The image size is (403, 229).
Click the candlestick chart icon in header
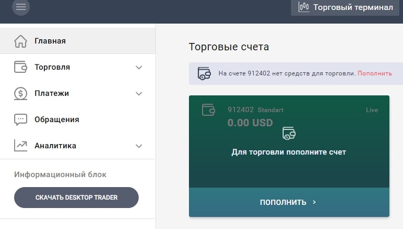(x=303, y=7)
